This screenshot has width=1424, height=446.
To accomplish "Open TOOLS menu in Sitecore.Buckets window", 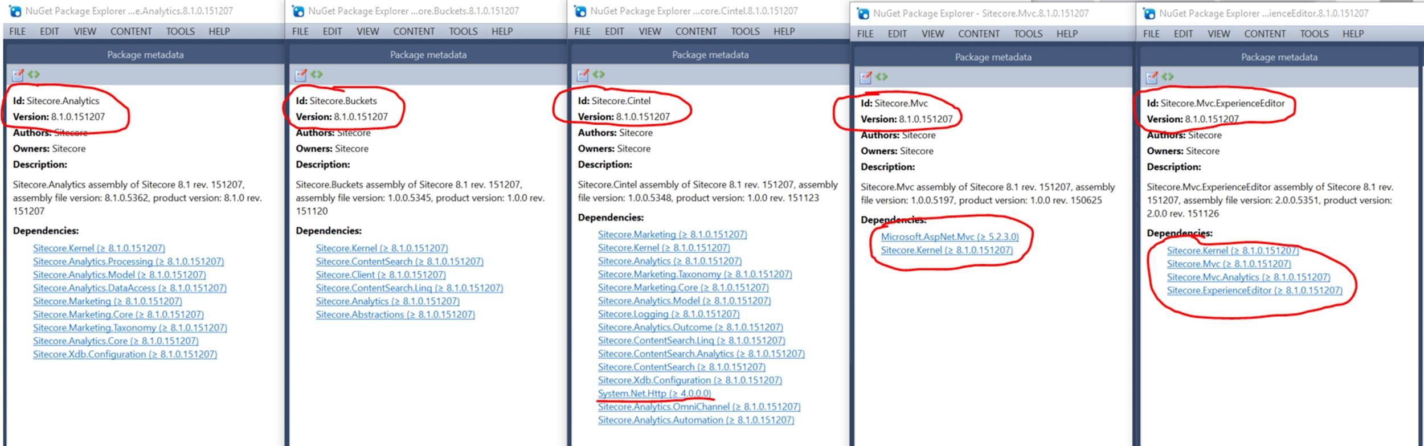I will coord(463,31).
